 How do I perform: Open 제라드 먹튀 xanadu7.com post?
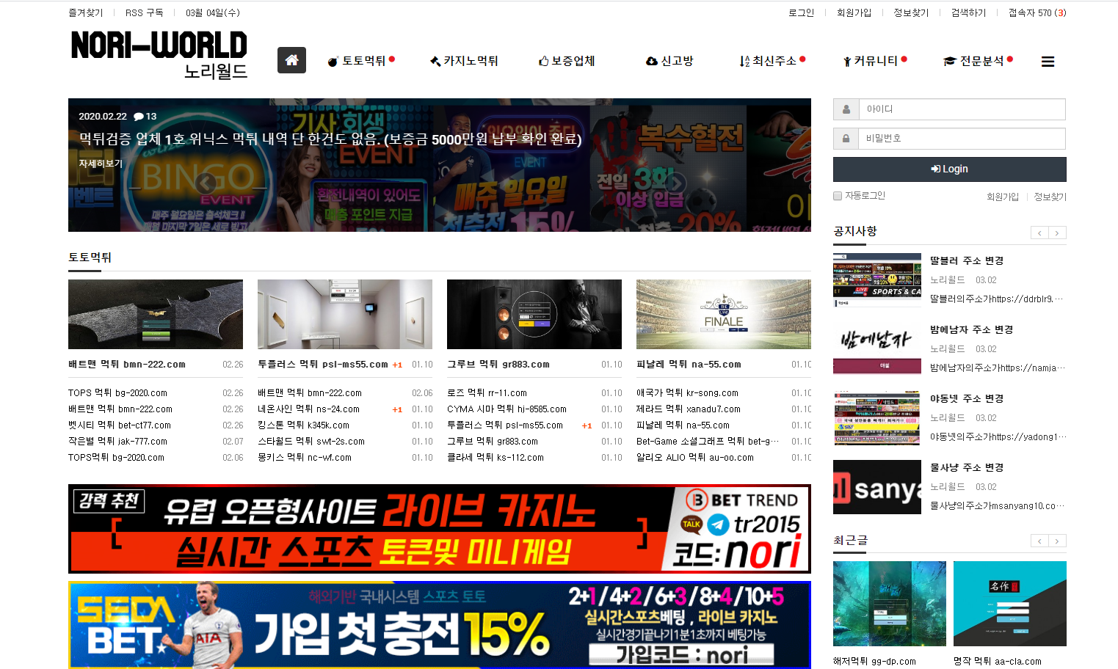pyautogui.click(x=689, y=409)
